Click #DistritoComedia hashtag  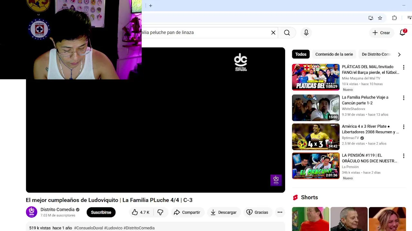[x=139, y=228]
